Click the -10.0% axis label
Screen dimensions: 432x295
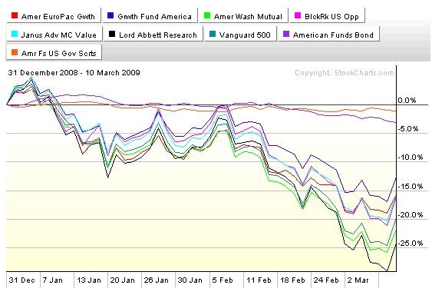[410, 157]
